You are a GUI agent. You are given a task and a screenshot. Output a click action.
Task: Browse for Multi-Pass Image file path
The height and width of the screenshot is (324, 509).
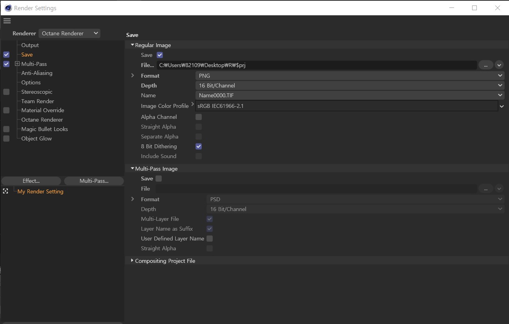coord(485,189)
